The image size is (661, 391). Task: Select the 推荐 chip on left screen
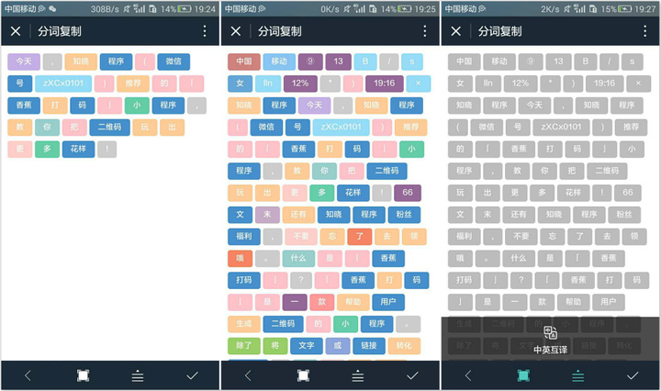coord(133,84)
